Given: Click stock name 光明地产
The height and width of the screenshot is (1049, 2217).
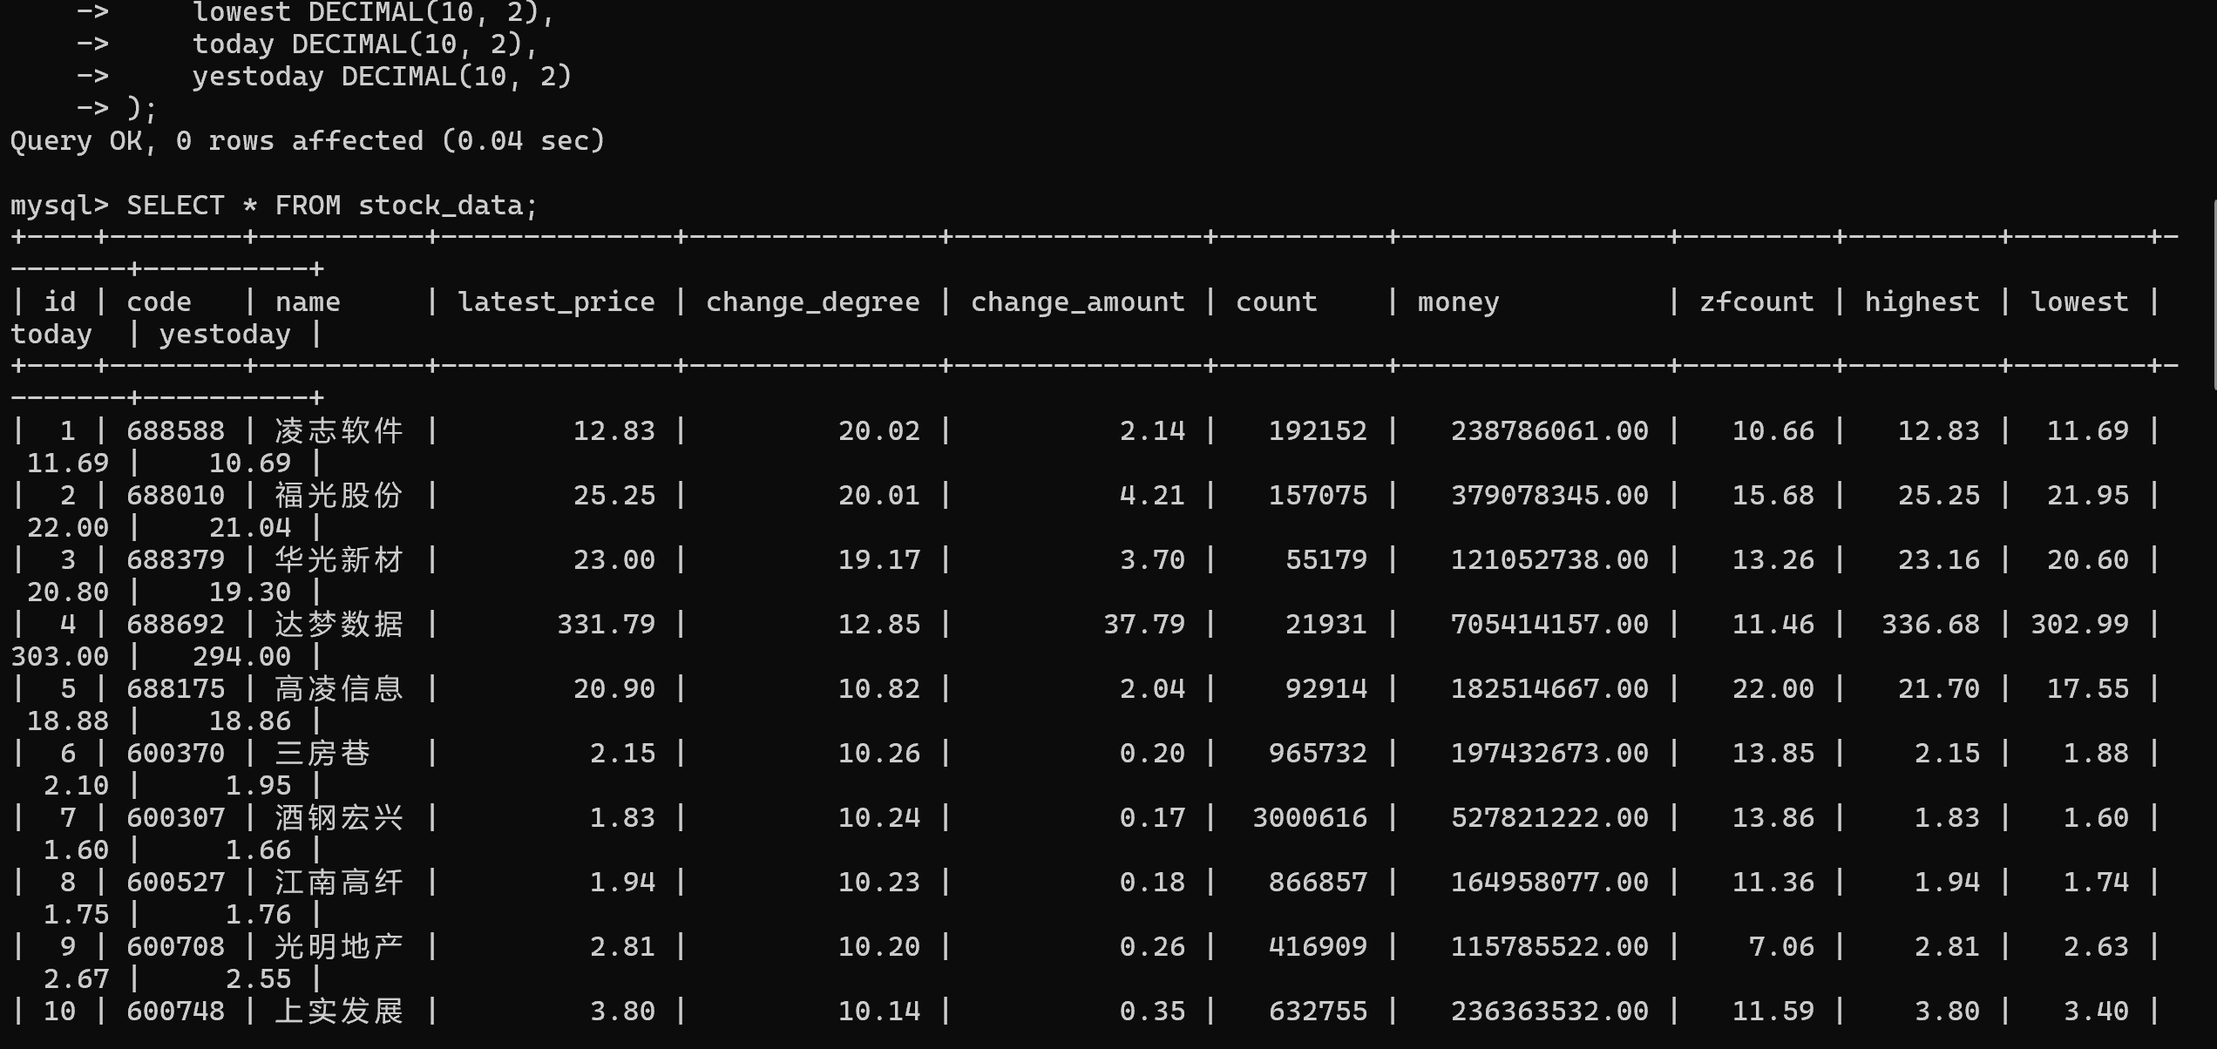Looking at the screenshot, I should [x=339, y=946].
